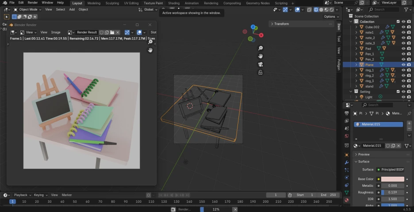Switch to the Shading workspace tab
Viewport: 414px width, 212px height.
point(174,3)
